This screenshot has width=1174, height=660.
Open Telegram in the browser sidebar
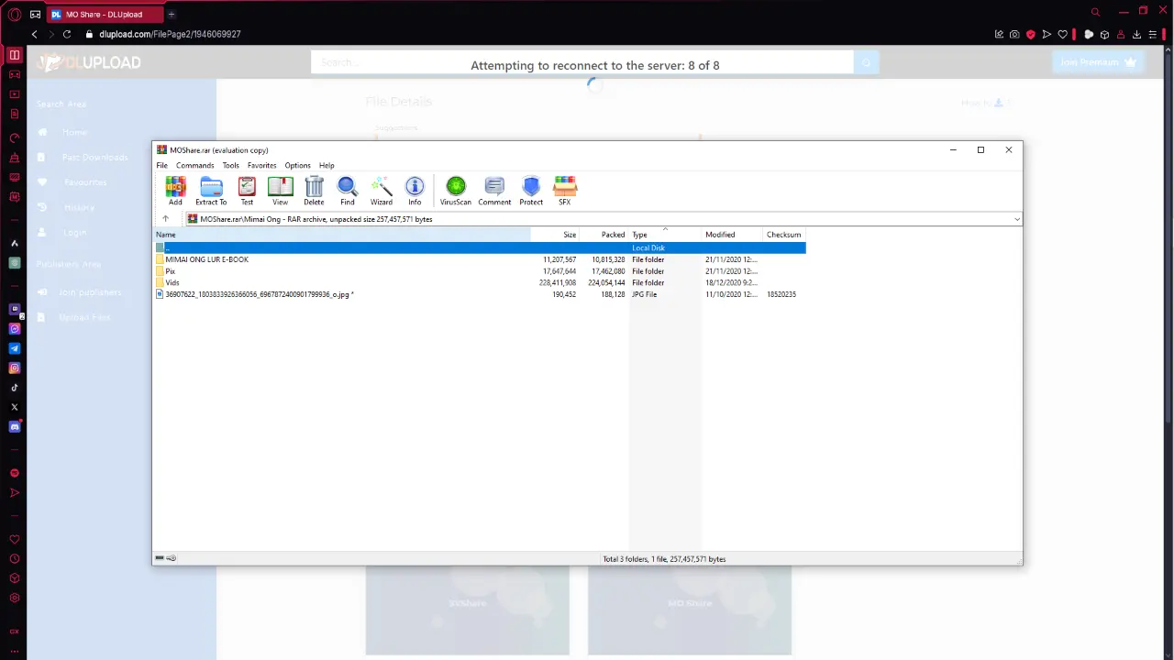tap(15, 348)
